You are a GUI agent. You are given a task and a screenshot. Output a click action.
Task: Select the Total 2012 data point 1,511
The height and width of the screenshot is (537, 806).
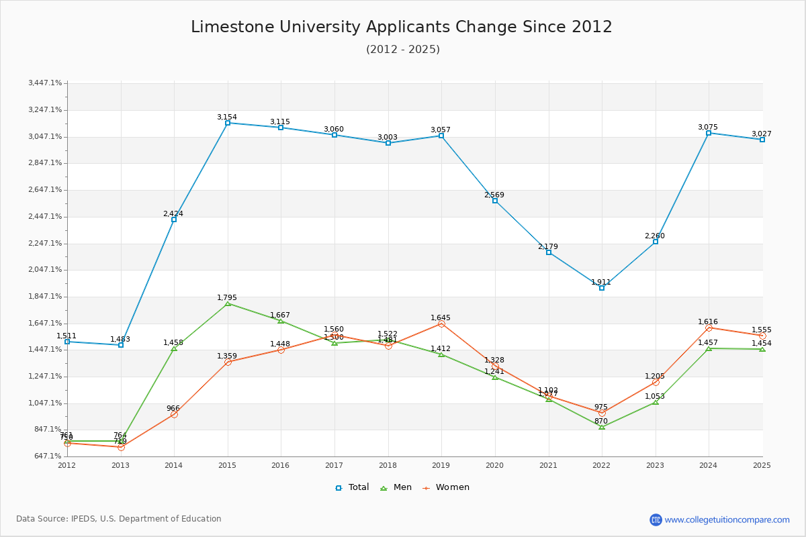[x=67, y=342]
